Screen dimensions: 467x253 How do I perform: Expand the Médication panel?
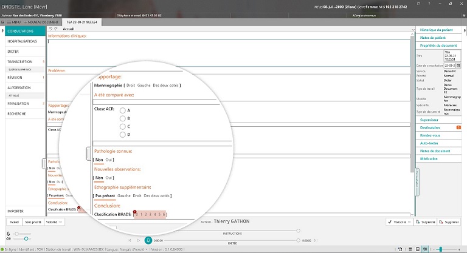[438, 159]
